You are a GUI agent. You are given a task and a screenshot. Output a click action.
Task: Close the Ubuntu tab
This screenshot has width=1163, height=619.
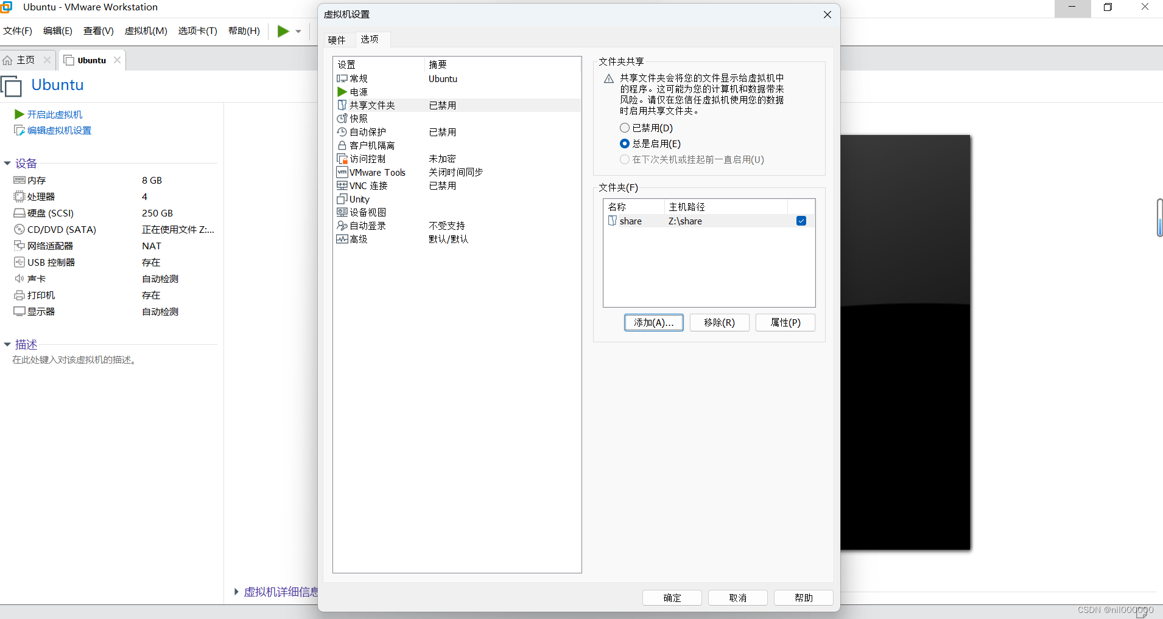point(118,60)
